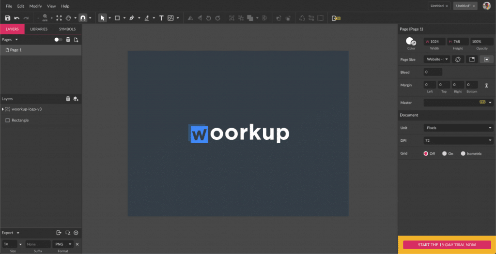Click the Ungroup selection icon

[x=241, y=18]
